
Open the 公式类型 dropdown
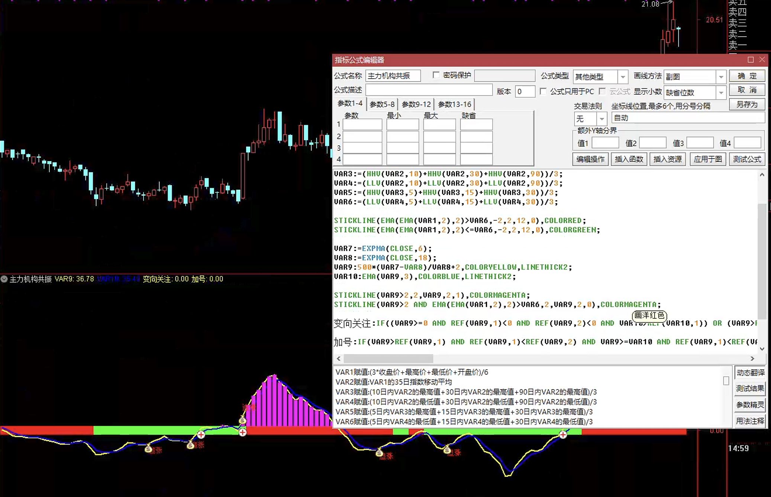[x=623, y=77]
